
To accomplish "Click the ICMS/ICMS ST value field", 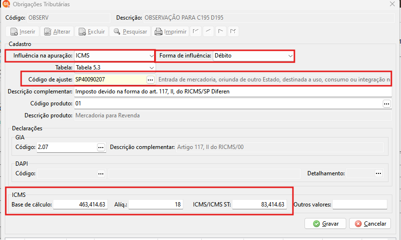I will pos(259,204).
